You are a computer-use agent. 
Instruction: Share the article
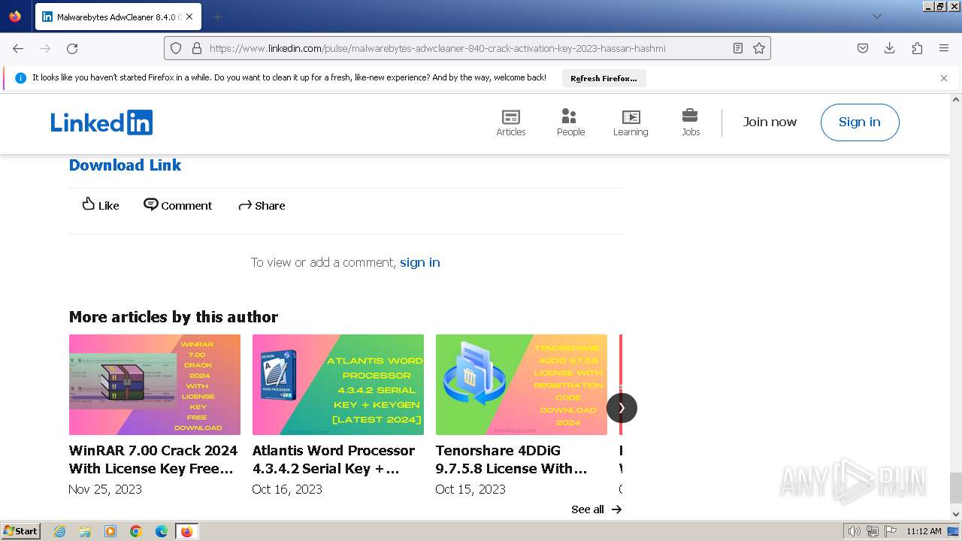click(x=262, y=205)
